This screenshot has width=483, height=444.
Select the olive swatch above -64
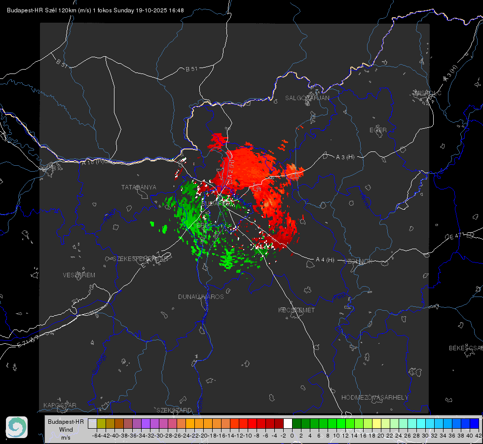(x=101, y=424)
